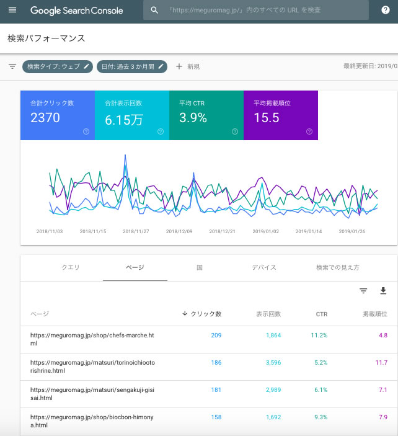Switch to the クエリ tab
Viewport: 398px width, 436px height.
[71, 267]
